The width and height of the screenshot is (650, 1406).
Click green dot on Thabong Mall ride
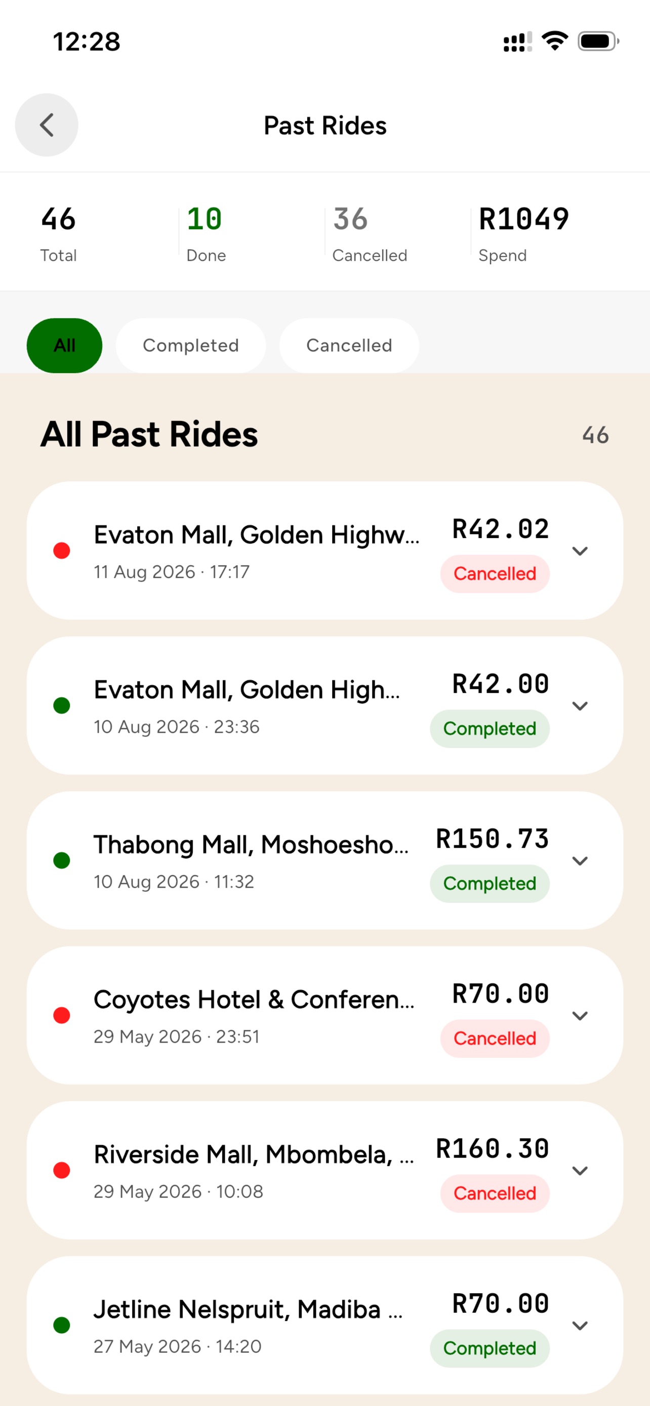[x=62, y=860]
